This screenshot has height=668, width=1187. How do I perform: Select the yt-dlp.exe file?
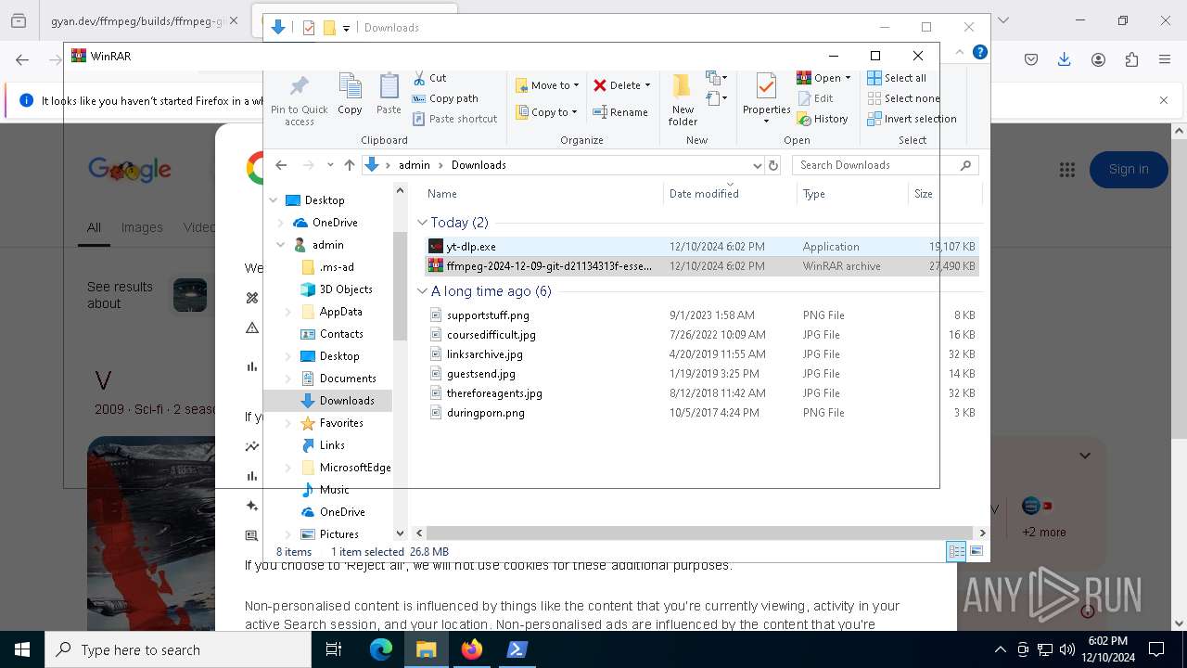(702, 247)
